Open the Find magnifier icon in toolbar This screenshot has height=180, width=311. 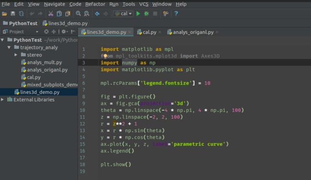tap(78, 14)
